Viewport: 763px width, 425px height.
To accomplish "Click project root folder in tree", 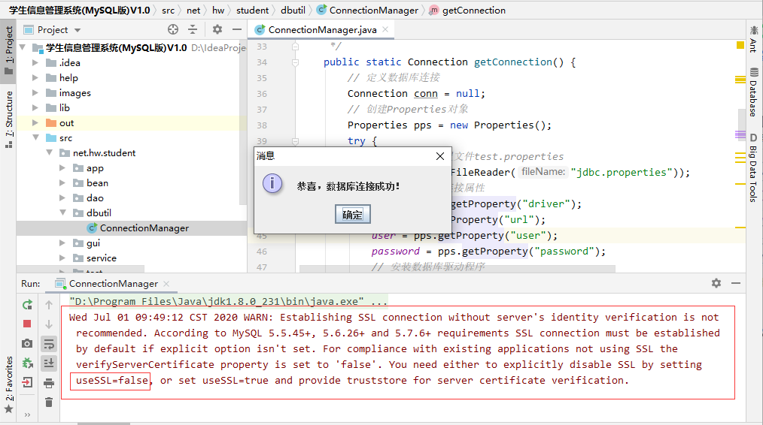I will (117, 47).
